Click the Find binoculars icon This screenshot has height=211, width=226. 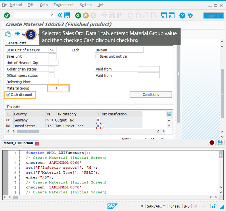[112, 16]
